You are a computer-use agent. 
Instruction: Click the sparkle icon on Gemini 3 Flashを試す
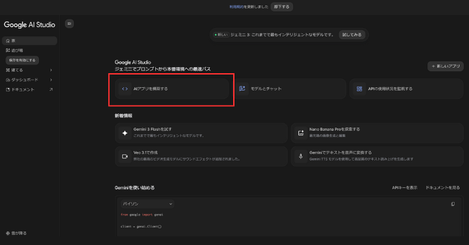tap(125, 133)
